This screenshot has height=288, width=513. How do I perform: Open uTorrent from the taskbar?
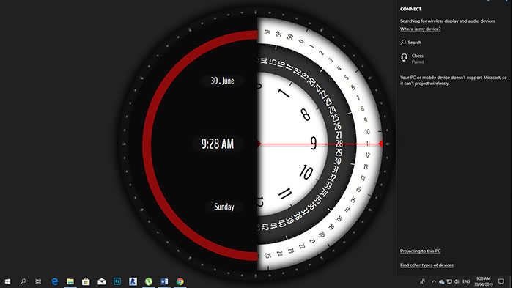pyautogui.click(x=149, y=281)
